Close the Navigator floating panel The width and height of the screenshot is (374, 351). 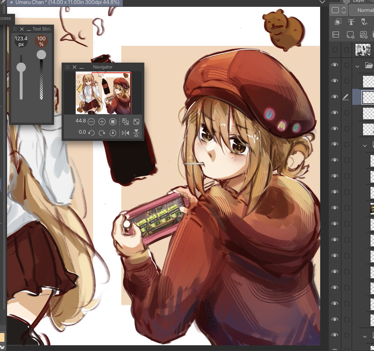coord(74,67)
